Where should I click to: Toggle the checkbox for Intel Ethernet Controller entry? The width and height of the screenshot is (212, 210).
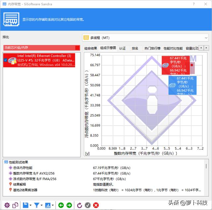[5, 60]
